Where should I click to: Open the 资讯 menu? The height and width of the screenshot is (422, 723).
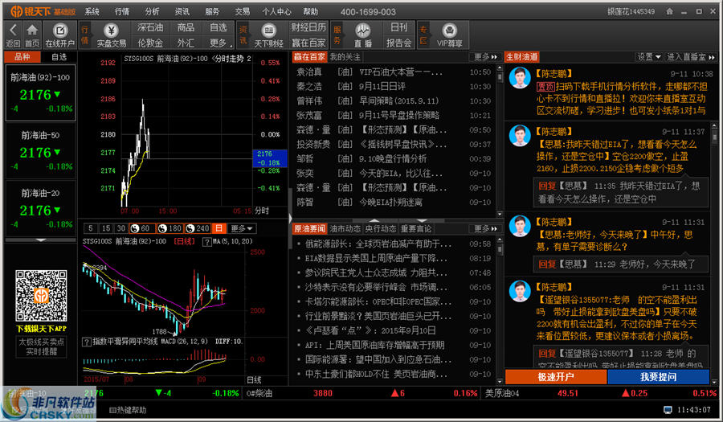pos(182,11)
